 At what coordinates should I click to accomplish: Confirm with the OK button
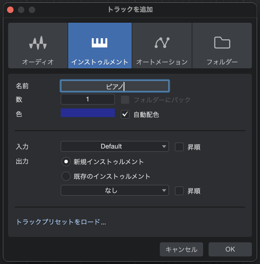click(230, 249)
